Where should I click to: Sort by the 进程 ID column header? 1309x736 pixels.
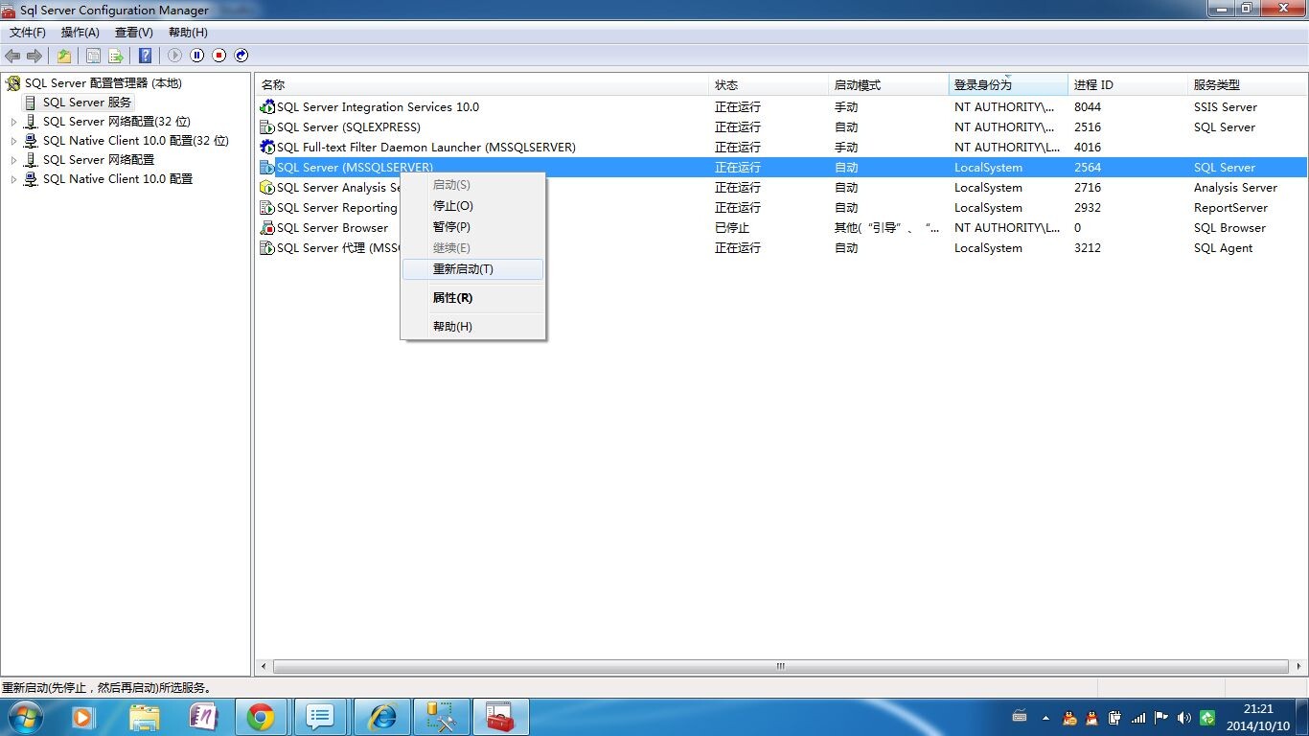1128,85
